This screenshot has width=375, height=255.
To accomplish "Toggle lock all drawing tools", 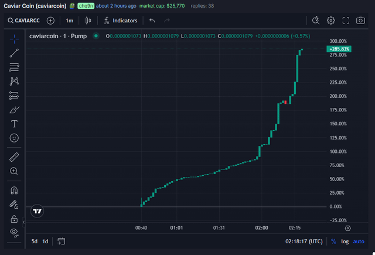I will tap(14, 219).
